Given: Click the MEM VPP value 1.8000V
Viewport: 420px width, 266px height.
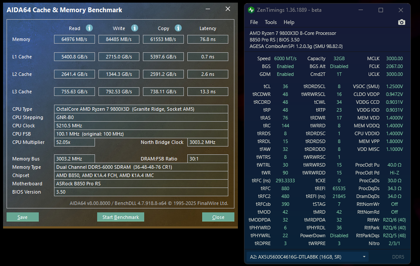Looking at the screenshot, I should pos(394,141).
